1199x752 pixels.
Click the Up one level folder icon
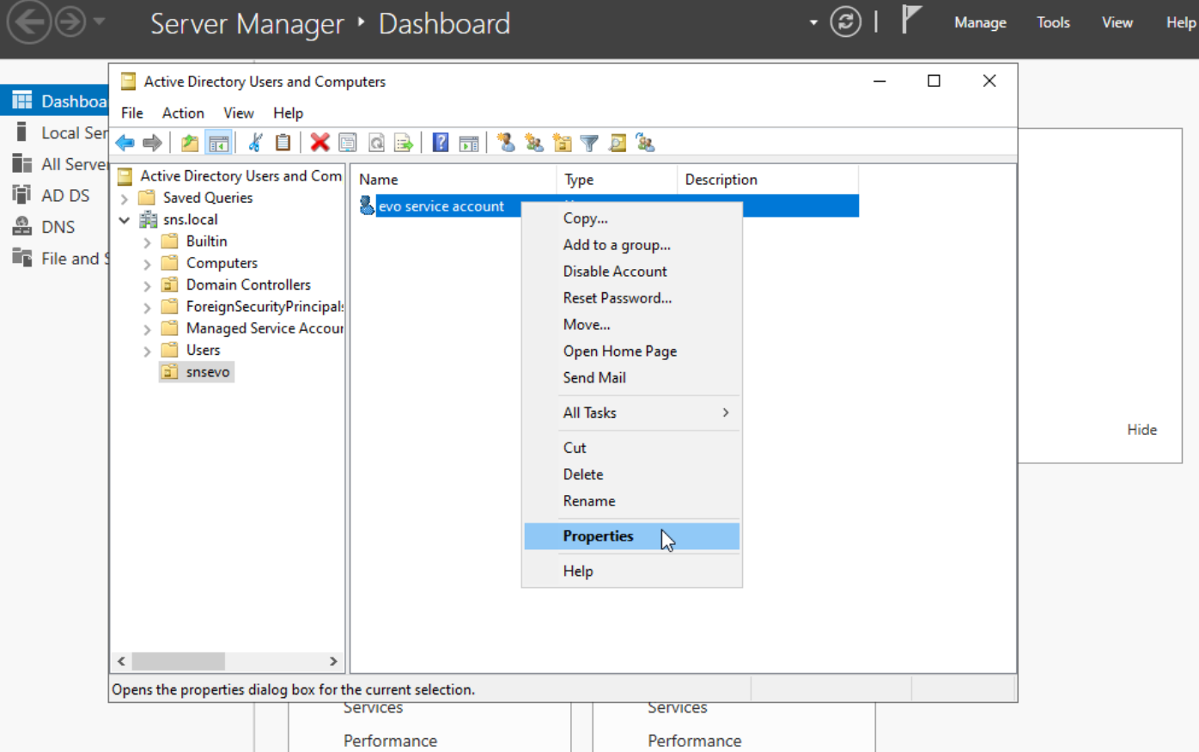190,143
